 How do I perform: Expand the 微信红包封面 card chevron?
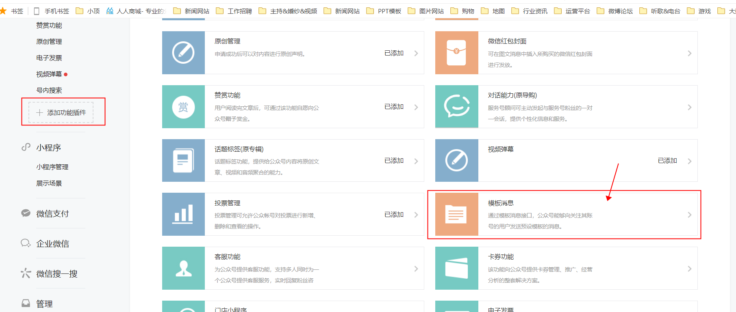click(x=690, y=53)
